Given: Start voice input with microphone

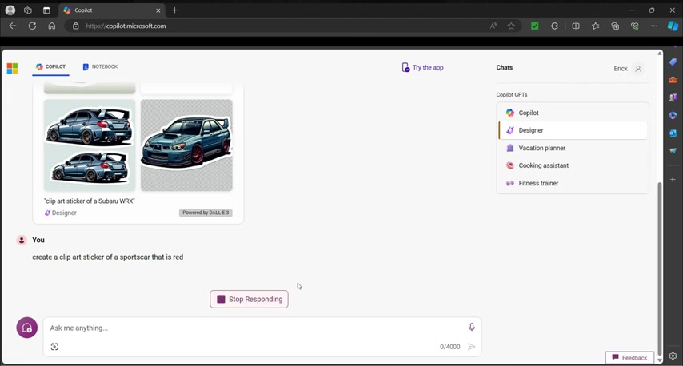Looking at the screenshot, I should click(x=471, y=328).
